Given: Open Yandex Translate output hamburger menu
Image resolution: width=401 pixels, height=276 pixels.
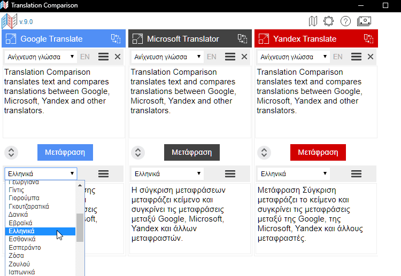Looking at the screenshot, I should click(356, 174).
